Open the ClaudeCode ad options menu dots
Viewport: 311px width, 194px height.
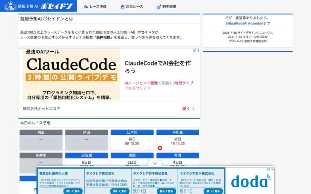[x=198, y=51]
